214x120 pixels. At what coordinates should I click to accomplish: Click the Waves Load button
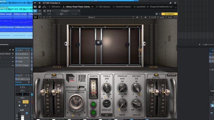(162, 17)
